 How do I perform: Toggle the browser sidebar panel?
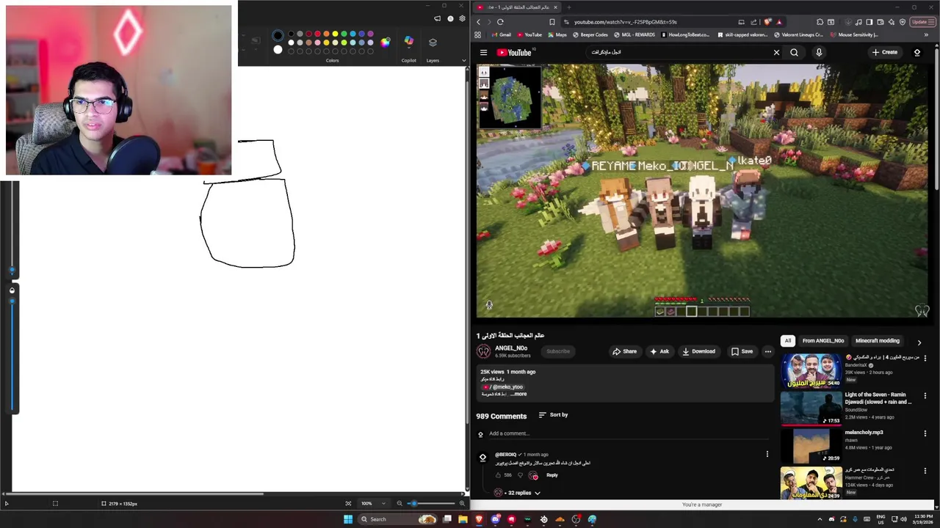pos(869,22)
